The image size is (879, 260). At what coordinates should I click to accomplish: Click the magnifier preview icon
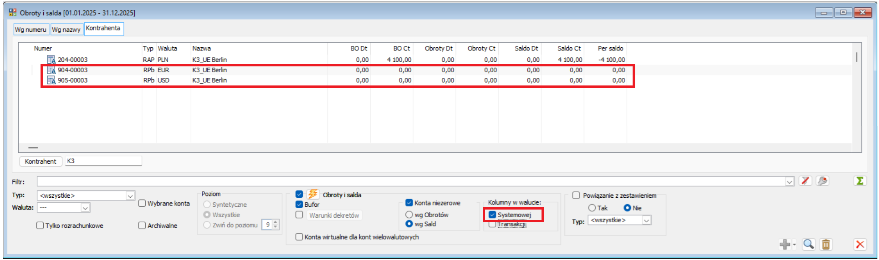point(808,245)
